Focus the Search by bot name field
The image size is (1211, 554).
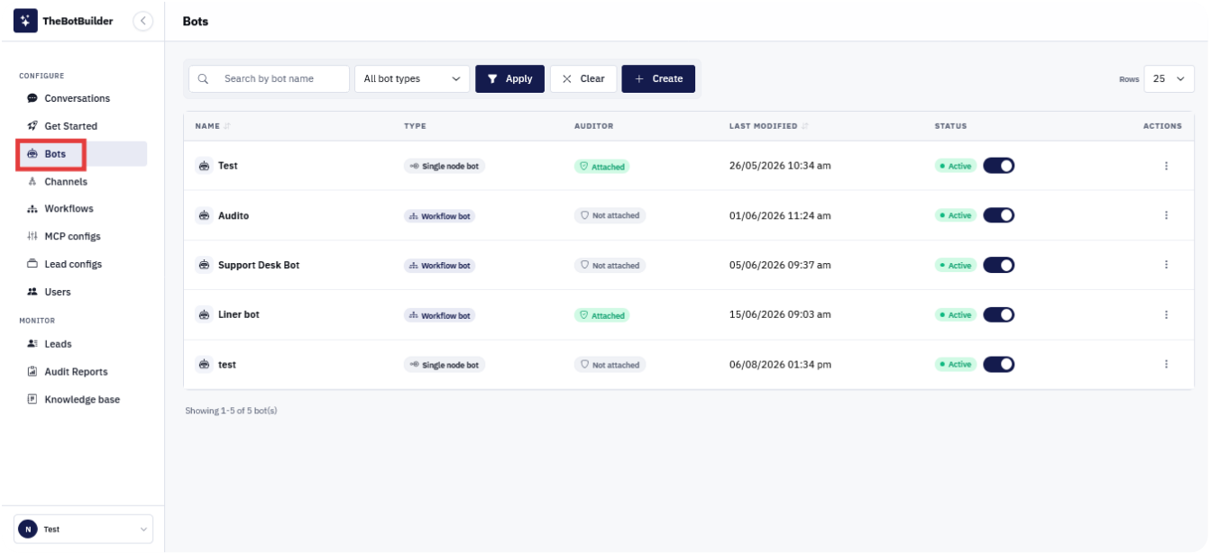click(269, 78)
